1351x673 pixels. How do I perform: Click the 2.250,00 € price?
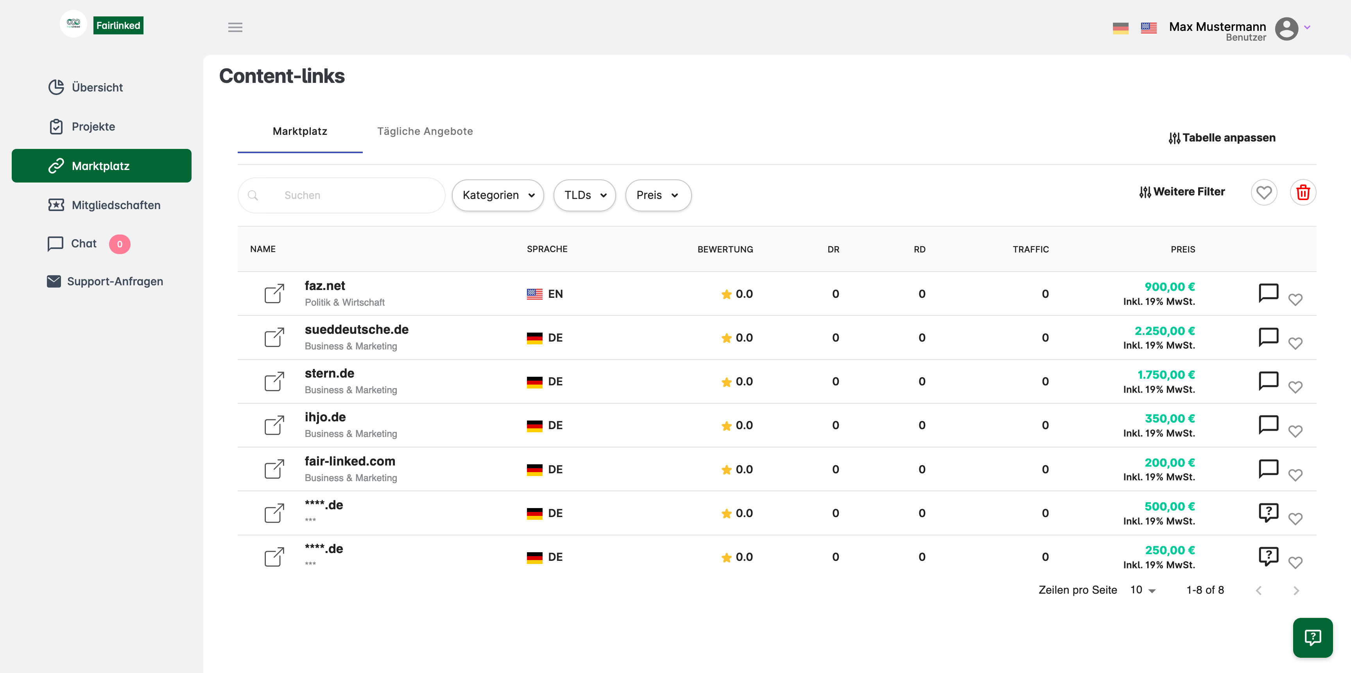coord(1164,331)
